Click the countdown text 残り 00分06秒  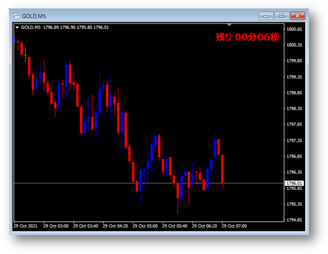tap(247, 37)
